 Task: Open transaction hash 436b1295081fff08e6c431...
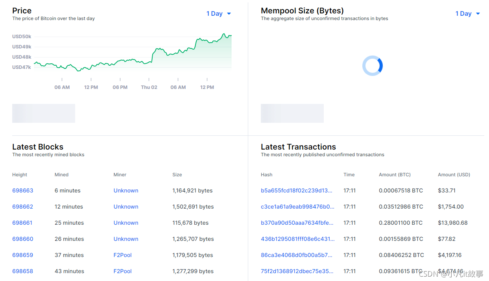[x=298, y=239]
